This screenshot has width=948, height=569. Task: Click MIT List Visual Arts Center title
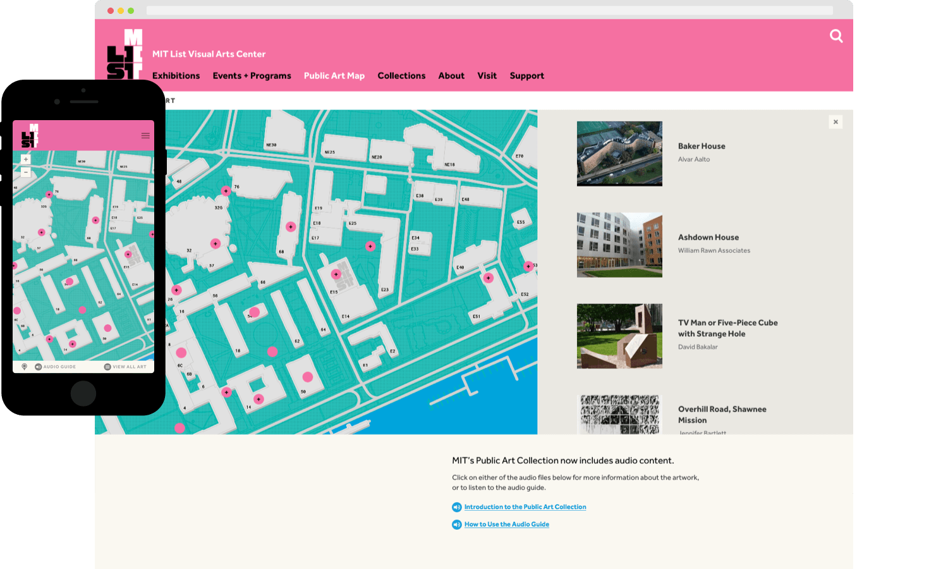tap(209, 54)
